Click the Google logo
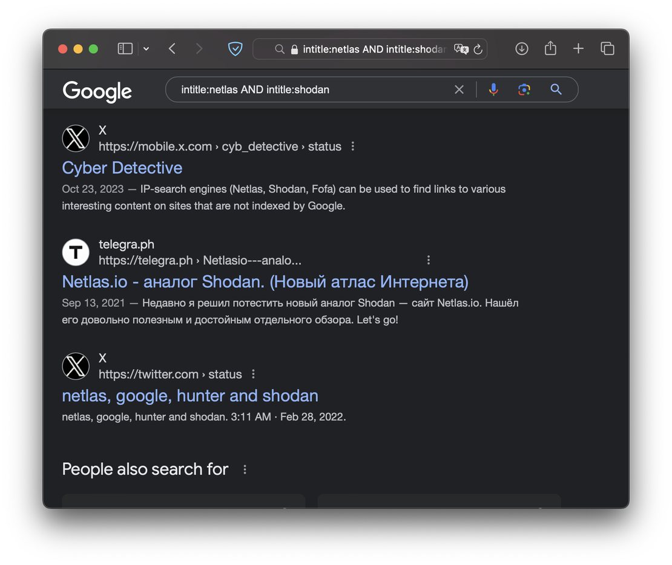This screenshot has height=565, width=672. pyautogui.click(x=97, y=91)
